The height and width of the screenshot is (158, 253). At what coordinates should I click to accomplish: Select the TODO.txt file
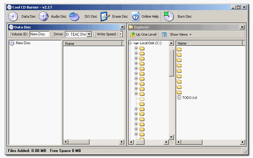point(189,98)
